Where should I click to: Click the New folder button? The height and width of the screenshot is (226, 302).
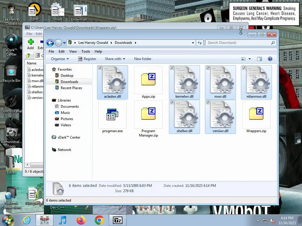pos(143,59)
